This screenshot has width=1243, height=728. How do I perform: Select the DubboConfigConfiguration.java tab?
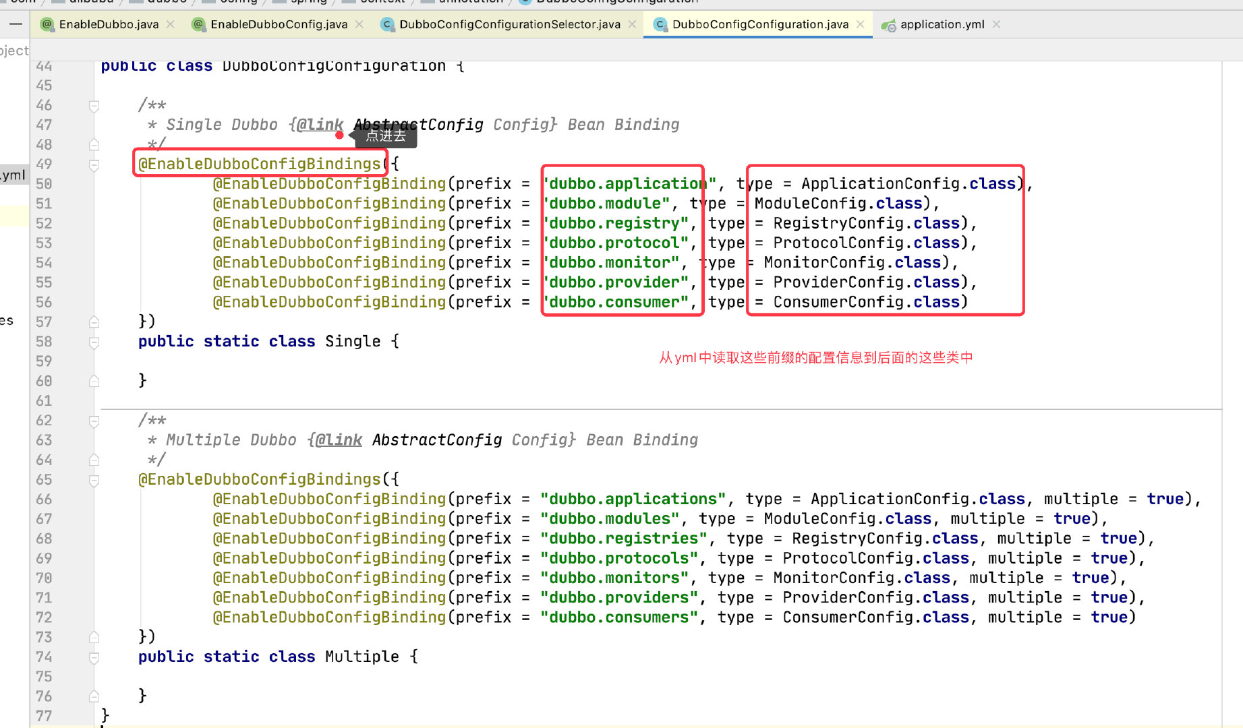point(760,24)
